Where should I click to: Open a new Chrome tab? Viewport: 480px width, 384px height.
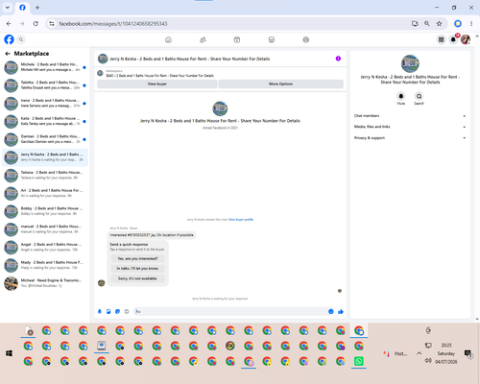(37, 8)
